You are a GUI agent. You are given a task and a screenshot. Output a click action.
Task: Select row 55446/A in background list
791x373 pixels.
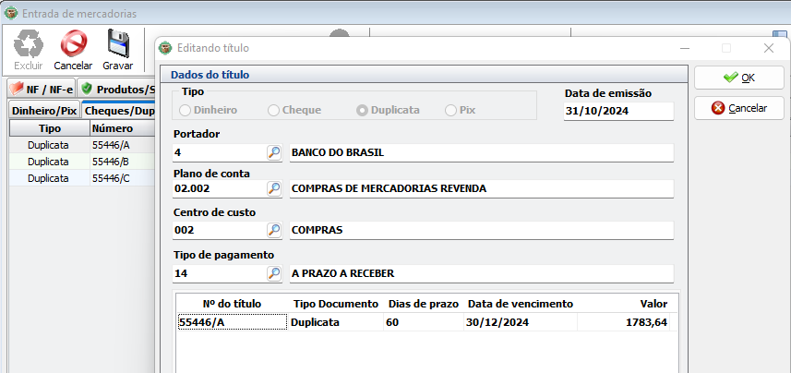tap(82, 145)
